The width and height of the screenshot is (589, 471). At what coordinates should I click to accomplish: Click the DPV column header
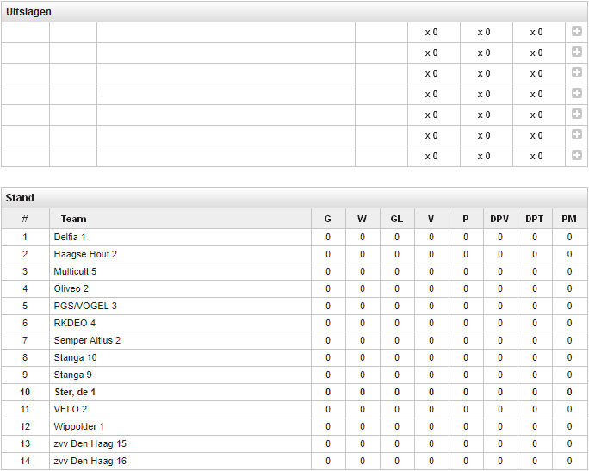coord(499,219)
